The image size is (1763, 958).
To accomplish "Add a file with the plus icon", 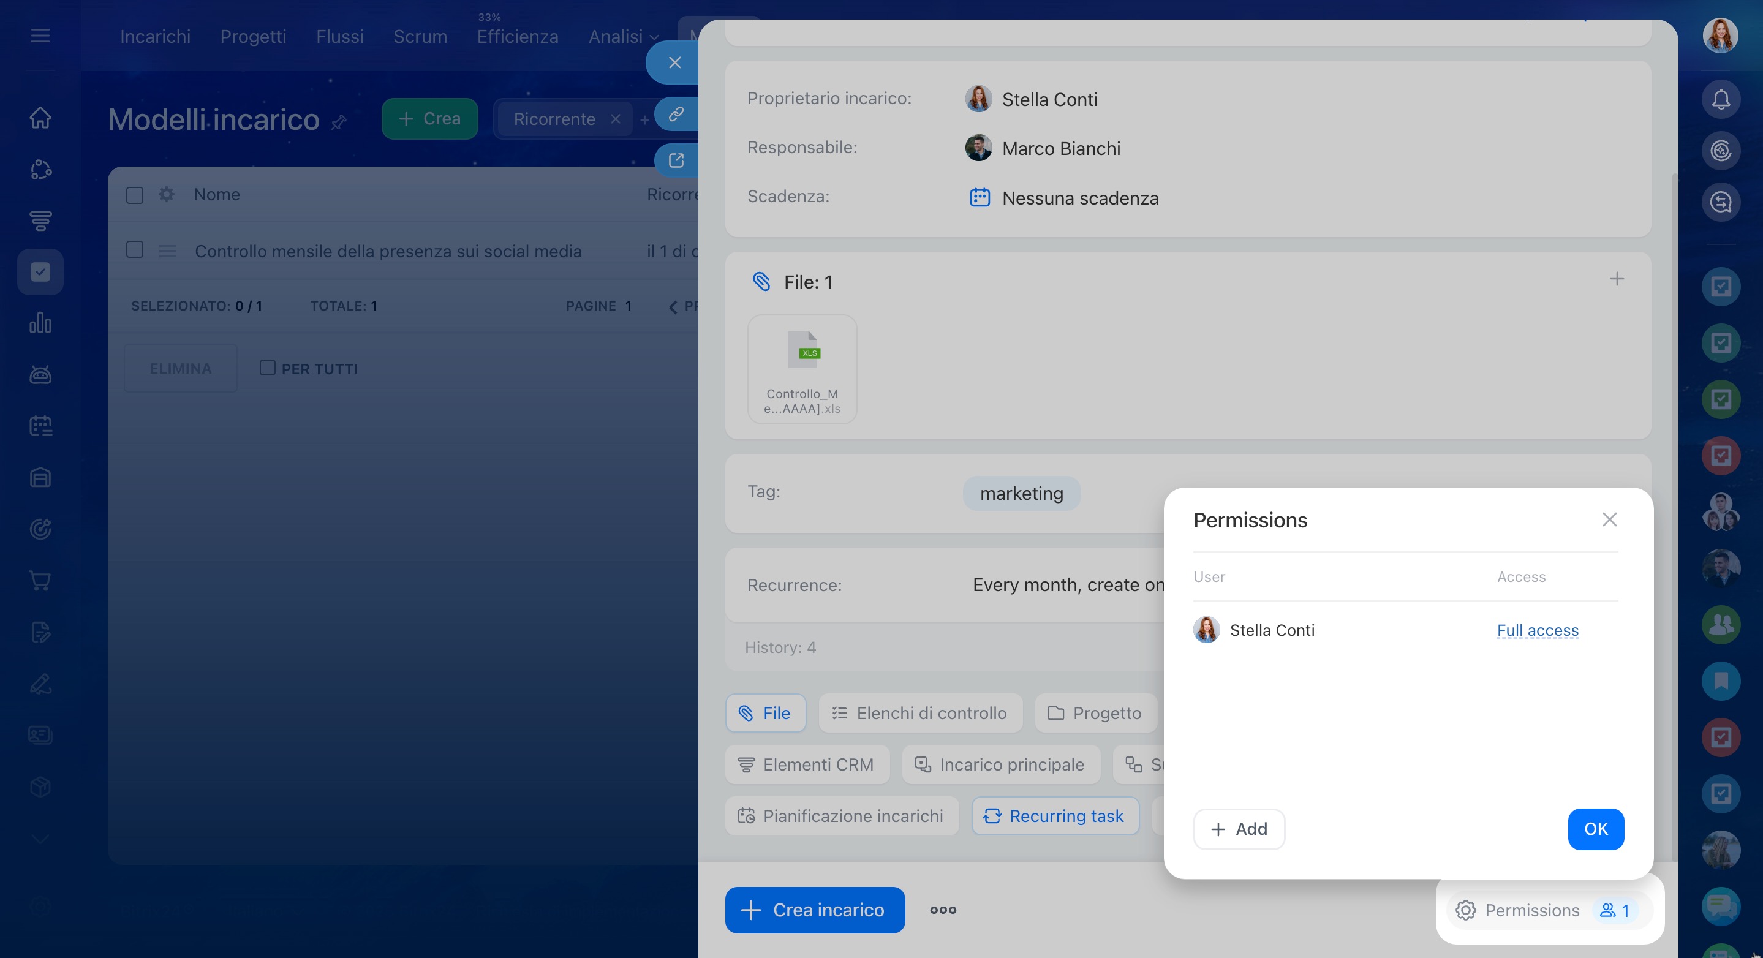I will pyautogui.click(x=1616, y=279).
